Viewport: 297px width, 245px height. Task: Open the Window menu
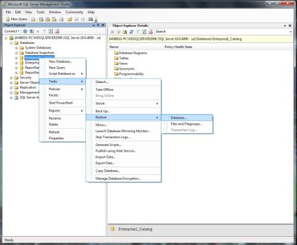[55, 12]
